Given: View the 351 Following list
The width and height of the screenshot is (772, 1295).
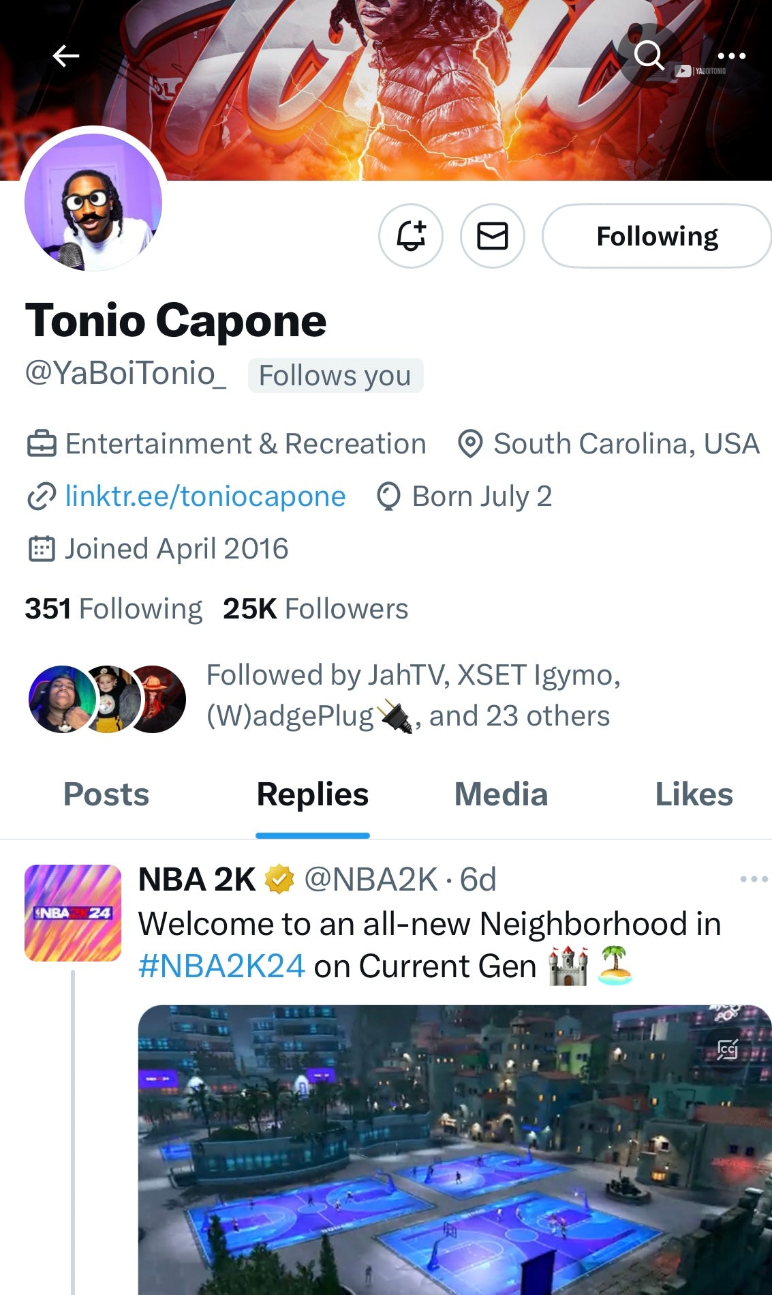Looking at the screenshot, I should (x=114, y=608).
